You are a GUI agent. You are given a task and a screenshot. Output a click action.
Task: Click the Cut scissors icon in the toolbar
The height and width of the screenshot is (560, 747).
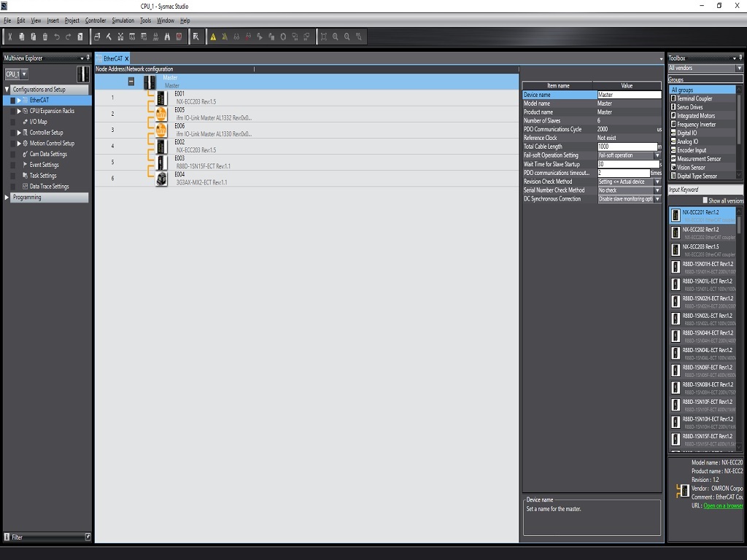[x=10, y=36]
